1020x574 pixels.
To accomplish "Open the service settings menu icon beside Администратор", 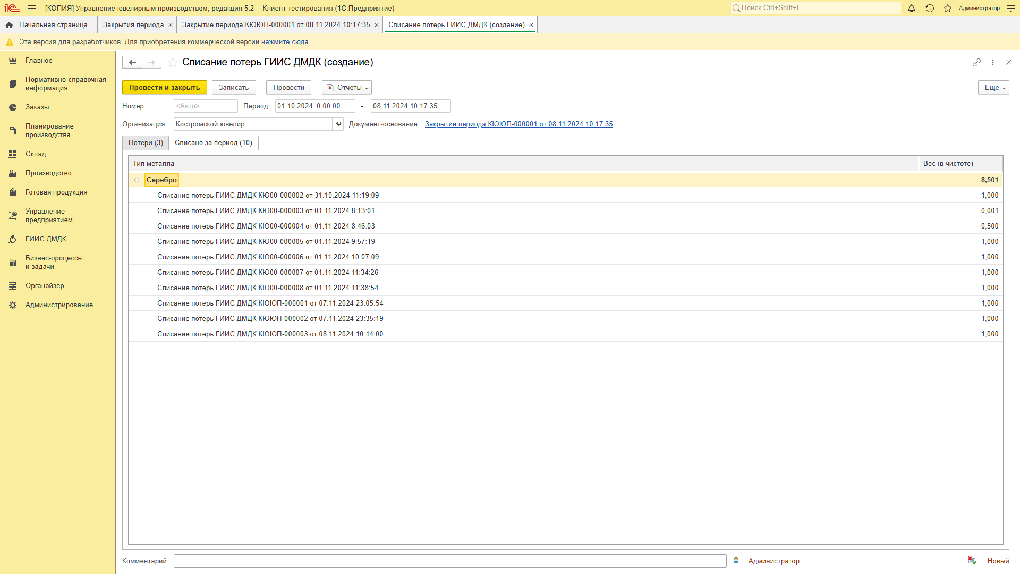I will 1010,8.
